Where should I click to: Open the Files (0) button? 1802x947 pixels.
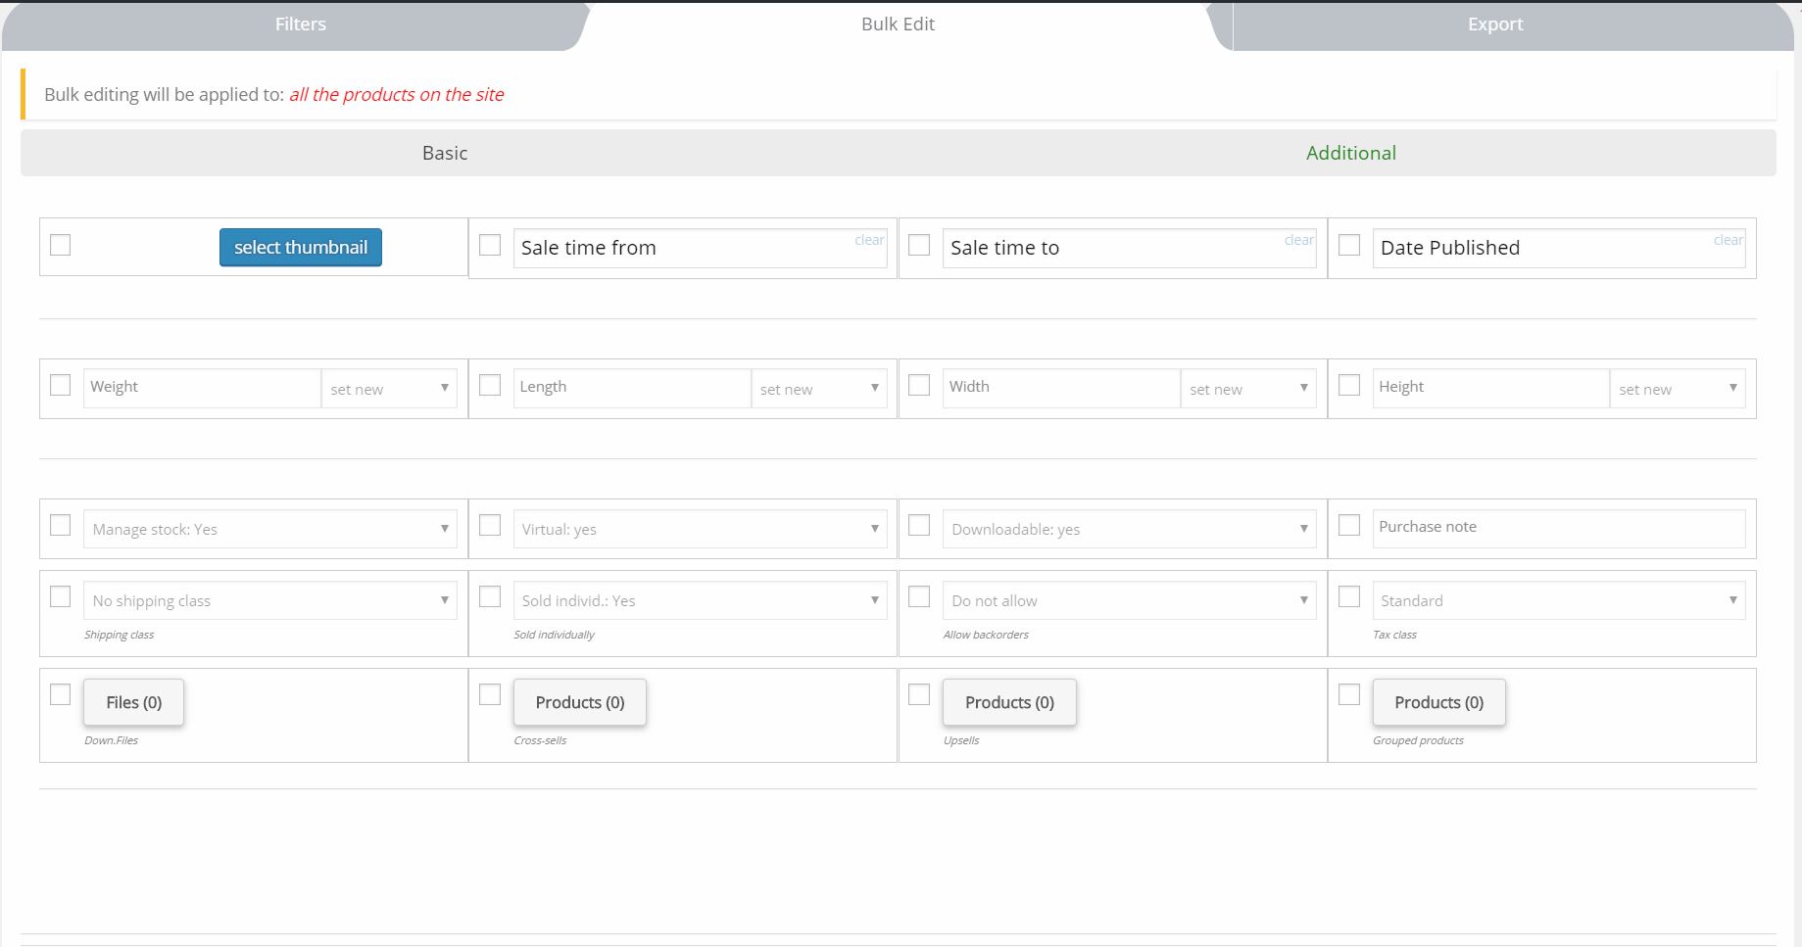point(134,702)
